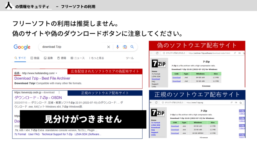Screen dimensions: 257x144
Task: Click back arrow in the official 7-zip.org browser
Action: pyautogui.click(x=151, y=102)
